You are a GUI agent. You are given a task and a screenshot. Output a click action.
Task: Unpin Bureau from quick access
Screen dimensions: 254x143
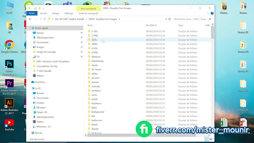click(81, 33)
